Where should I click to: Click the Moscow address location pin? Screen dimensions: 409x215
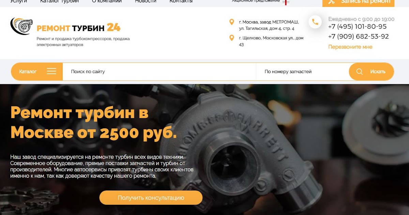pyautogui.click(x=232, y=22)
